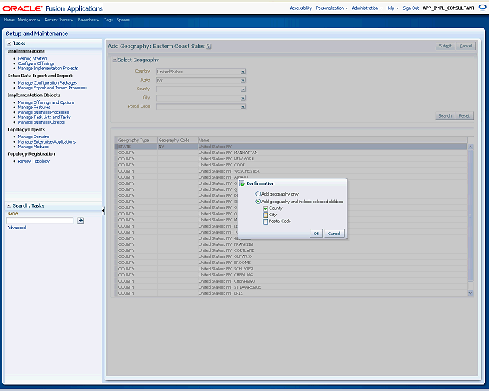Click the search tasks arrow go icon

coord(81,221)
